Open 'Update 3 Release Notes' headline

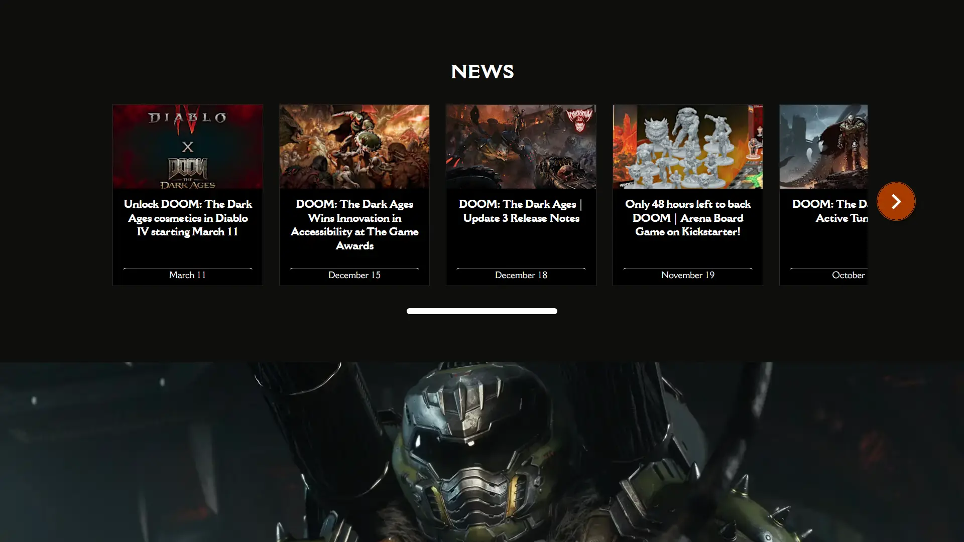coord(521,211)
